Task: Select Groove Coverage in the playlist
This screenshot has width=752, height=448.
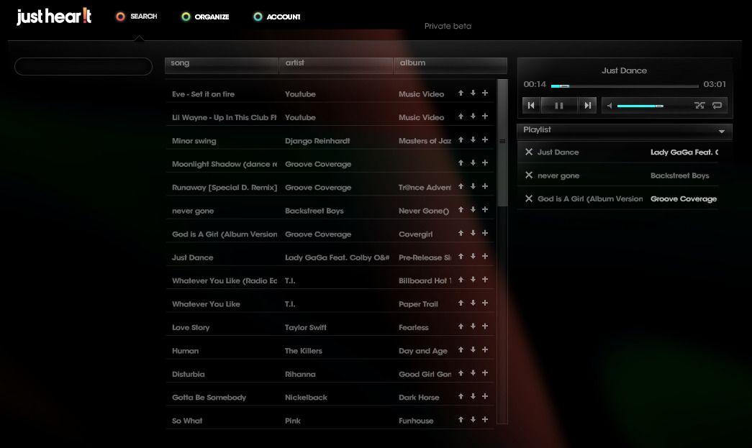Action: pyautogui.click(x=684, y=199)
